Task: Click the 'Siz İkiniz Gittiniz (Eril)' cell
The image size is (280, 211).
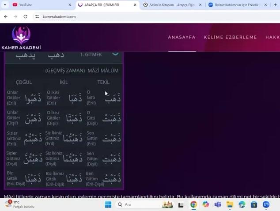Action: 64,138
